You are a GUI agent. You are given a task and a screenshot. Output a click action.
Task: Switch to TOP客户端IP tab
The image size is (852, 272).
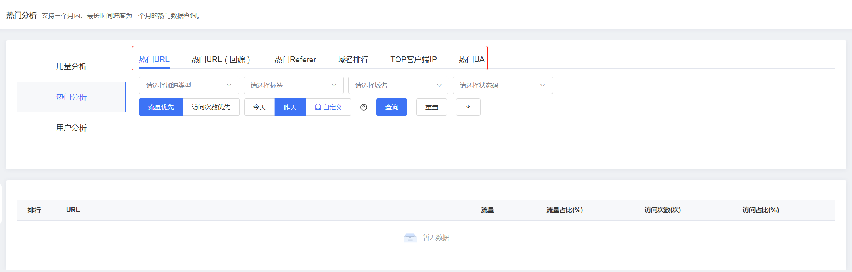pos(413,60)
